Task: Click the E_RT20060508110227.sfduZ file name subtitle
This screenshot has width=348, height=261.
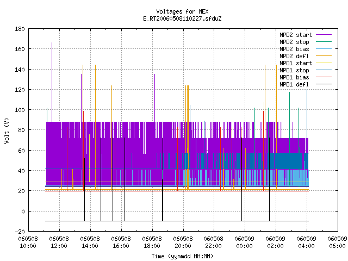Action: coord(183,18)
